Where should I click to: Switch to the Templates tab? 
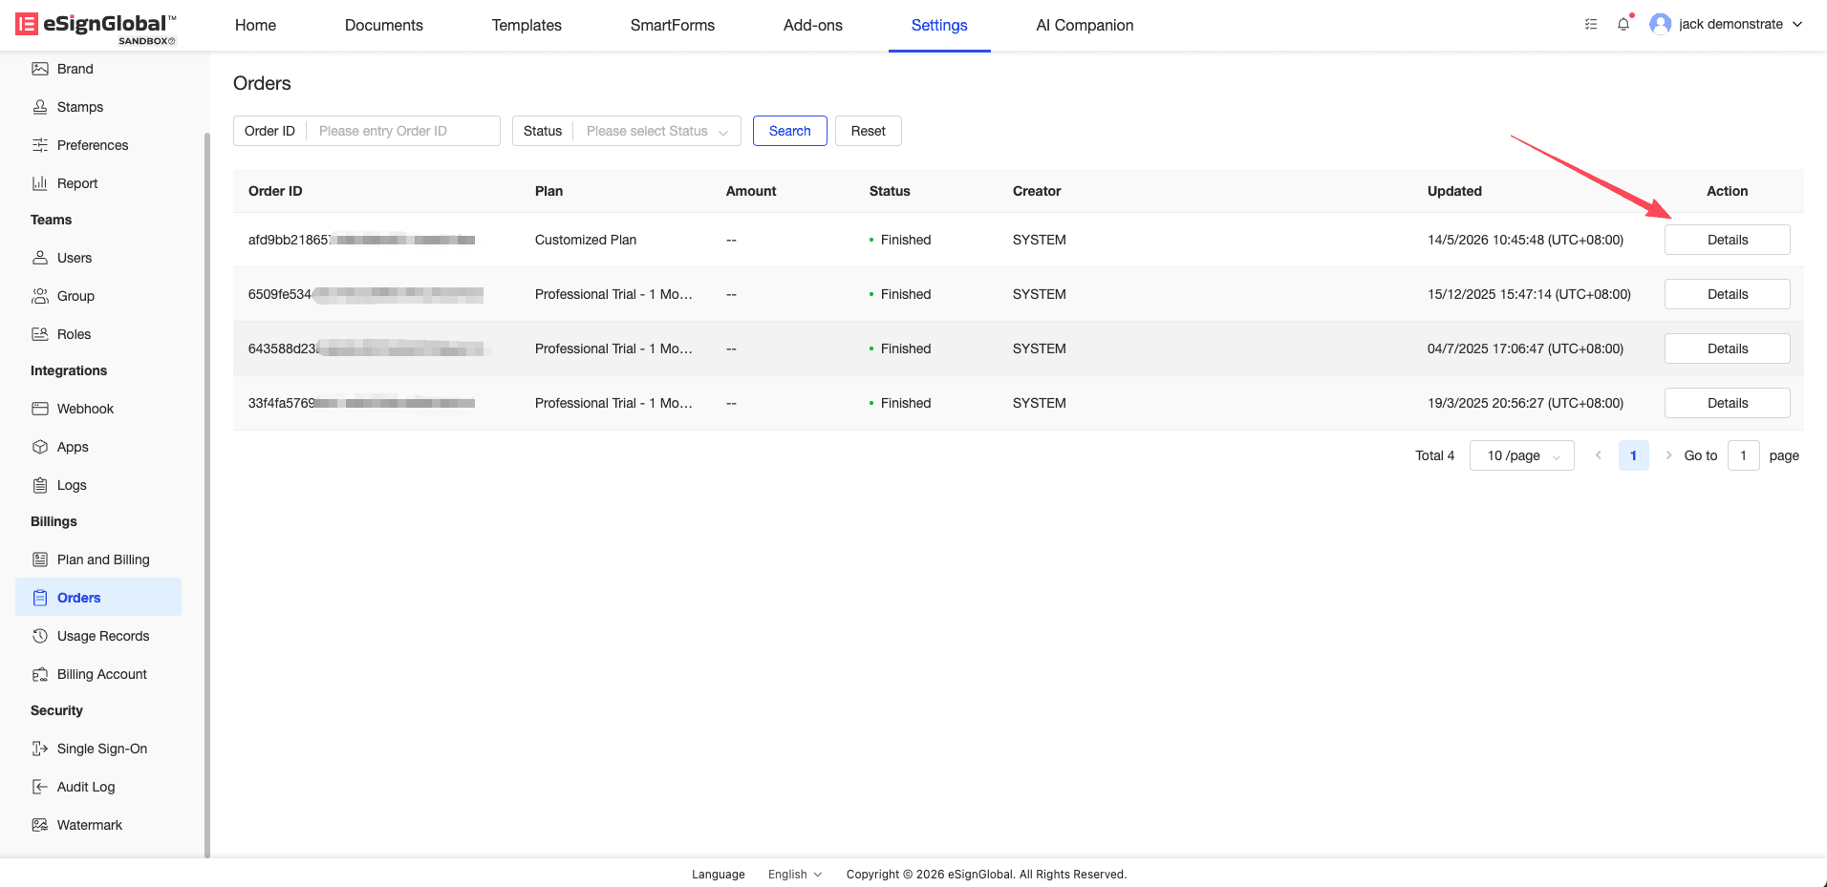(527, 26)
